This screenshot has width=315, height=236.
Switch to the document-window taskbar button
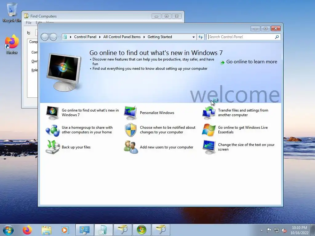(104, 230)
